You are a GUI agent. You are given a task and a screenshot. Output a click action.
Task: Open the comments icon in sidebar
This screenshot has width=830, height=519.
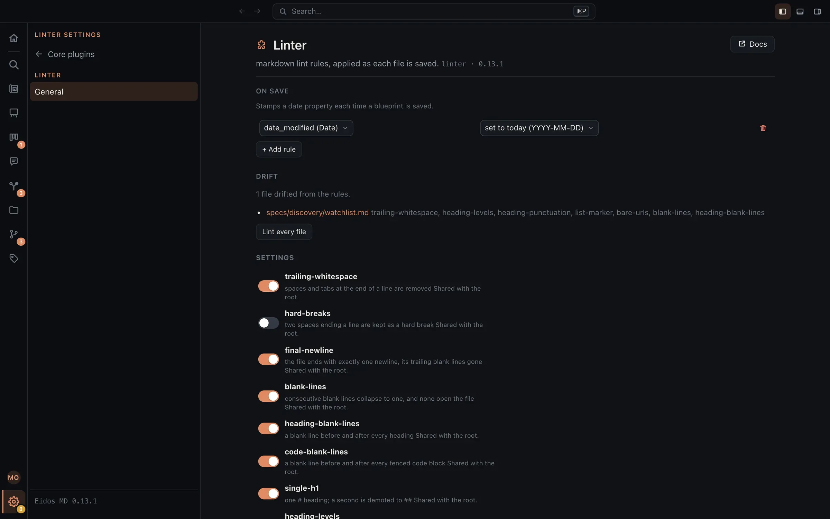click(x=13, y=162)
